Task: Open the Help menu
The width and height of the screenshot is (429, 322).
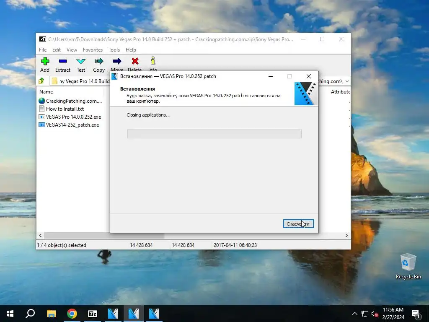Action: [x=131, y=50]
